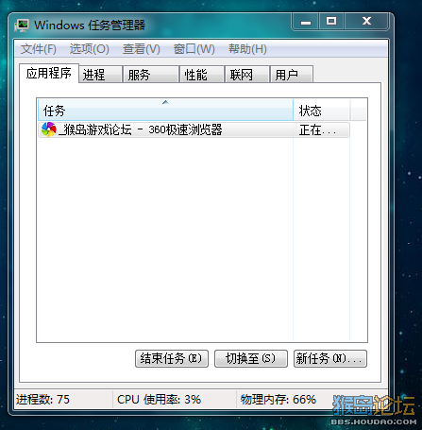Click the 切换至(S) button
The height and width of the screenshot is (430, 422).
pos(251,358)
